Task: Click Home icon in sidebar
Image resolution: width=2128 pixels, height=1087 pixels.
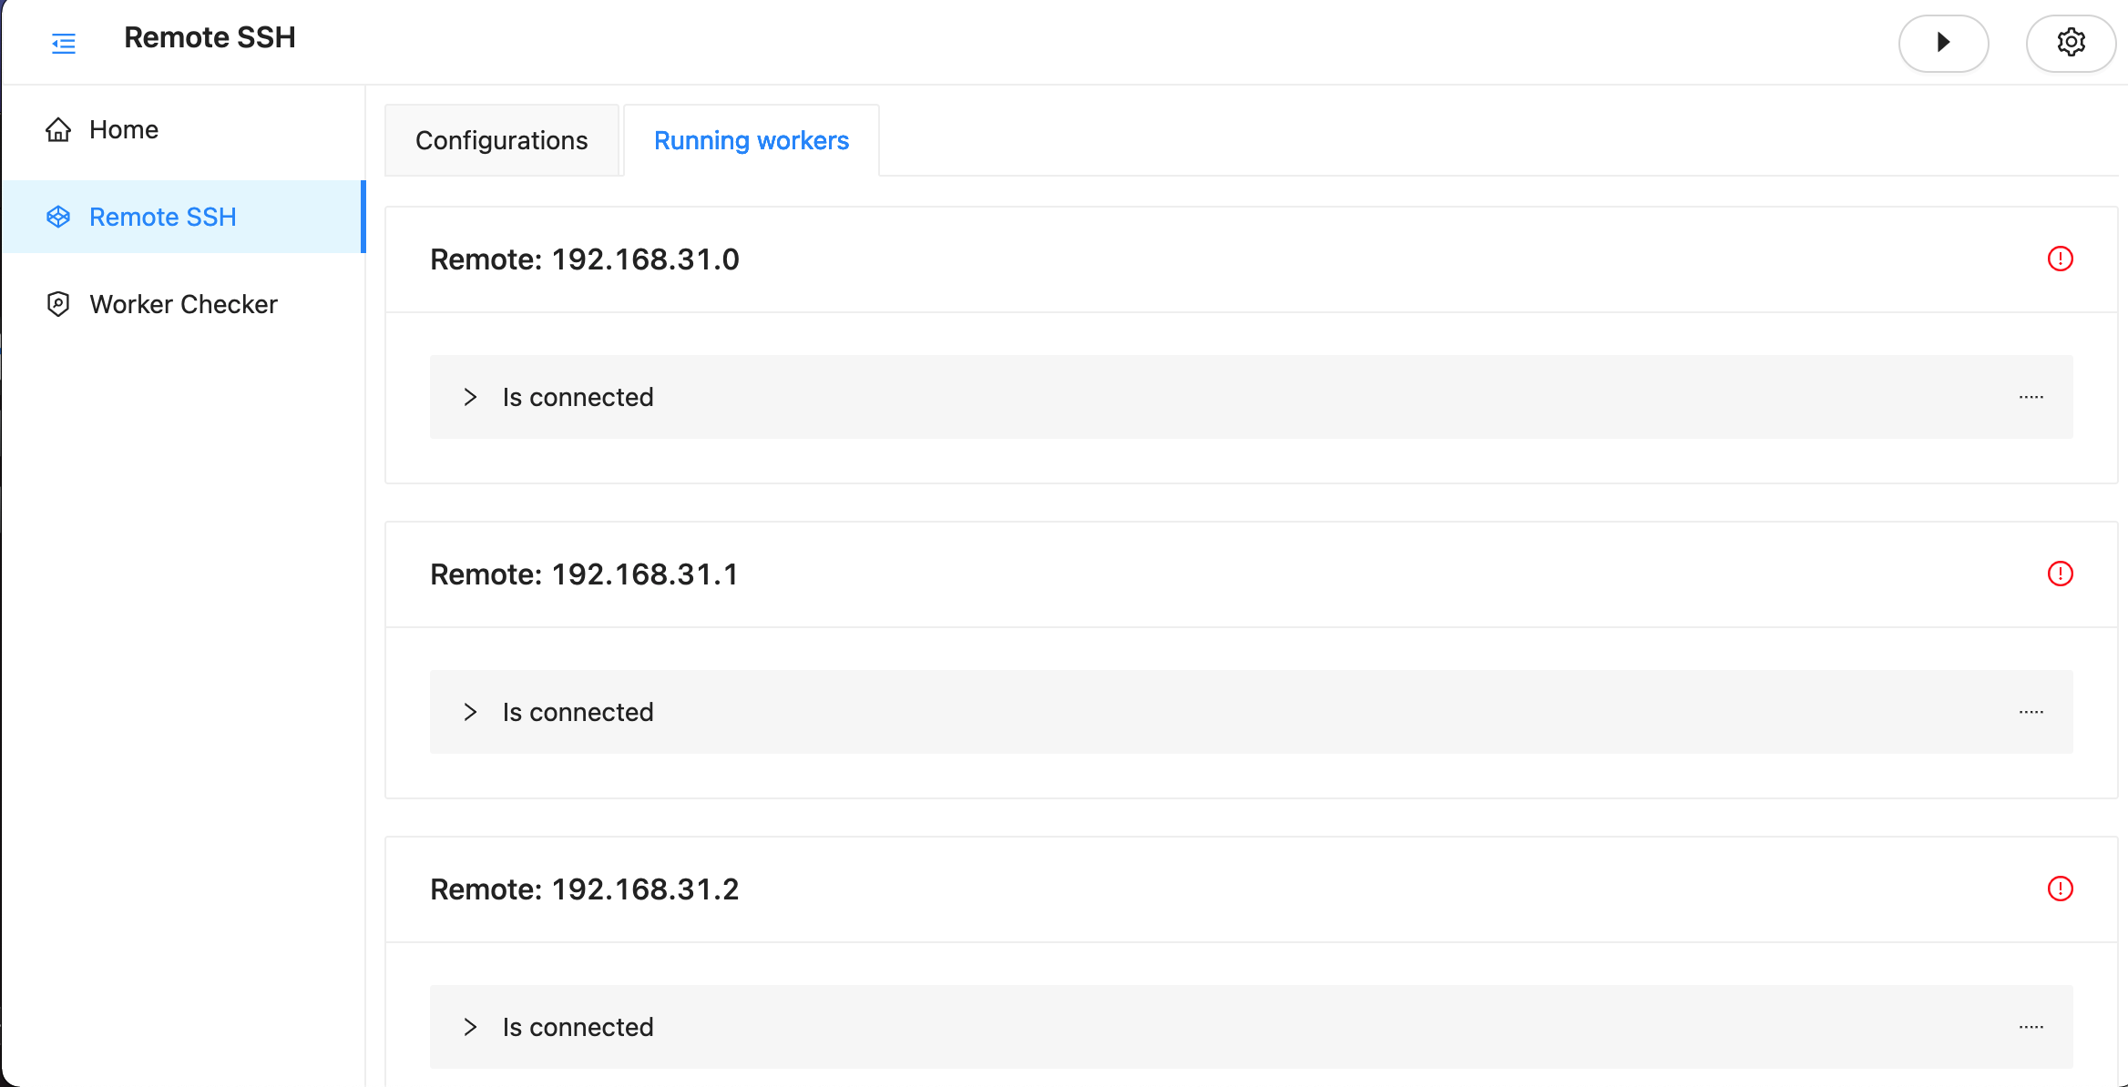Action: pyautogui.click(x=58, y=130)
